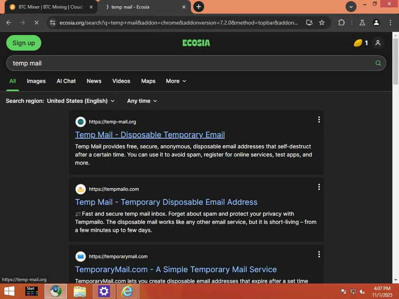Launch Internet Explorer from taskbar
This screenshot has height=299, width=399.
pyautogui.click(x=127, y=291)
